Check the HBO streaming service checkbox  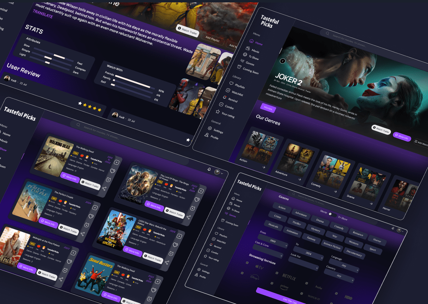(336, 294)
